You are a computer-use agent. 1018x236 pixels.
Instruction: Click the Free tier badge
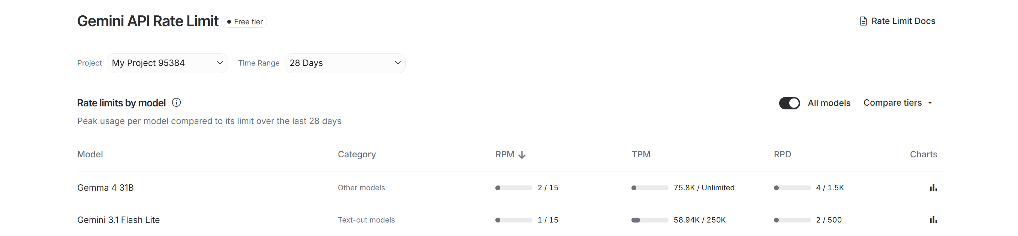coord(246,22)
